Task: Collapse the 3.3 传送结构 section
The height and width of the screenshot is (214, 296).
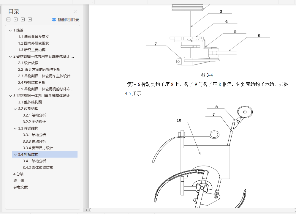Action: click(15, 129)
